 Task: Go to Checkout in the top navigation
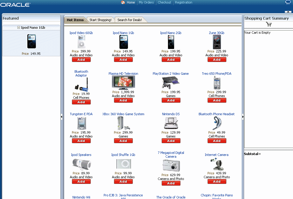164,2
